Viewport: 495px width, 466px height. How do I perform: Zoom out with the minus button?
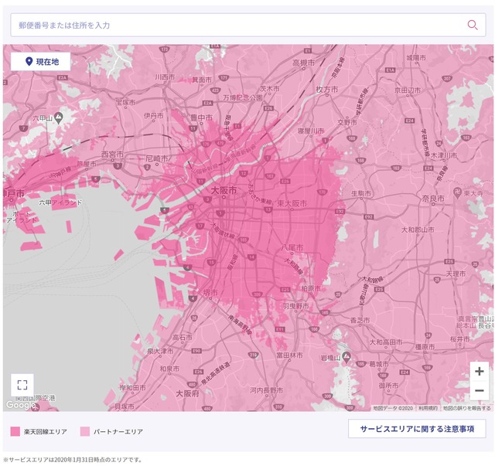[x=480, y=390]
